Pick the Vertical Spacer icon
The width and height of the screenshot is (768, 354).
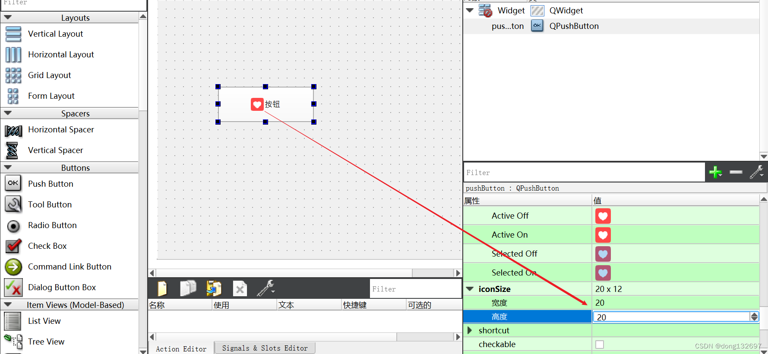click(12, 150)
